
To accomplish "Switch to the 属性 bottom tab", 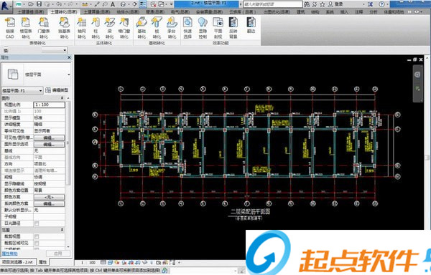I will coord(43,262).
